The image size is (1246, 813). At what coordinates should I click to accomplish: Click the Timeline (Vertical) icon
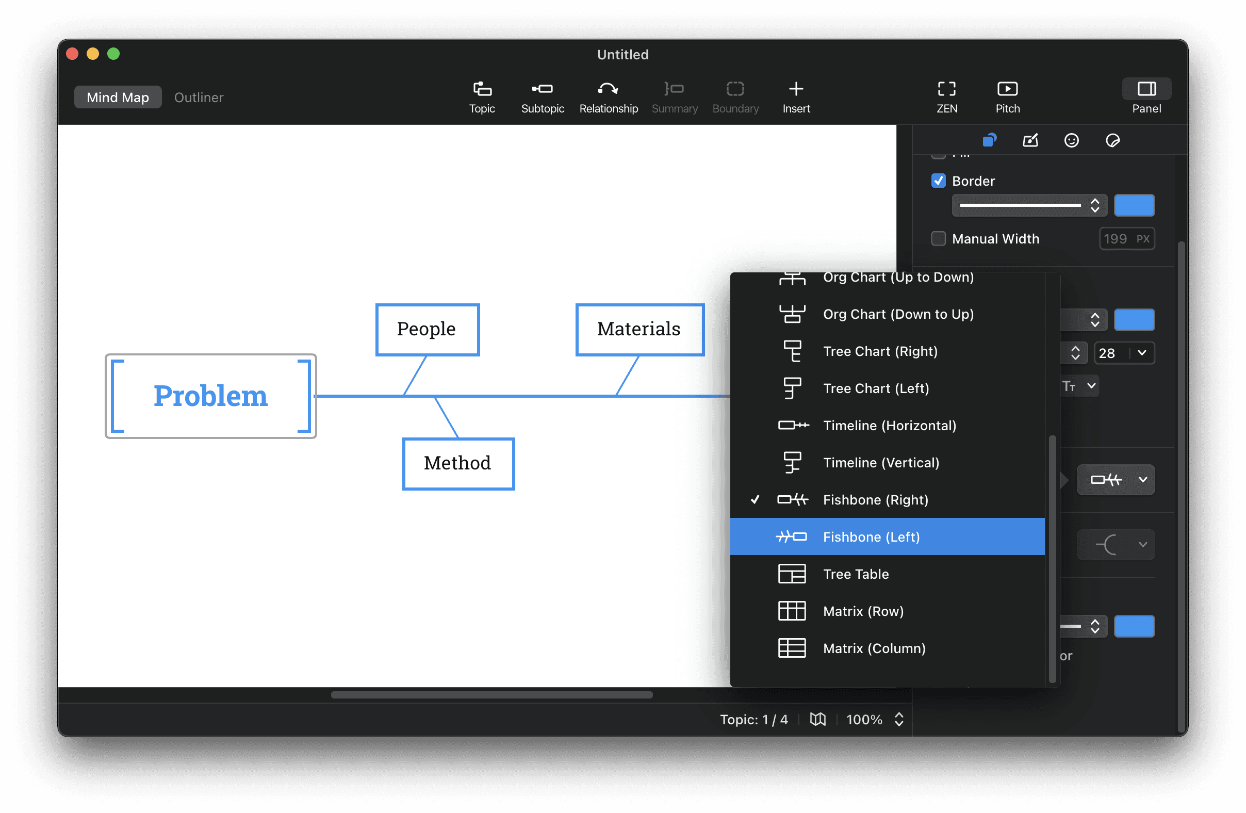pyautogui.click(x=792, y=463)
